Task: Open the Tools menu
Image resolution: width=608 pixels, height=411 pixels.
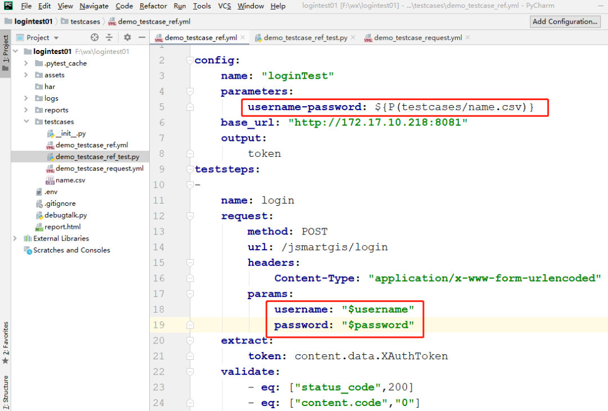Action: 202,6
